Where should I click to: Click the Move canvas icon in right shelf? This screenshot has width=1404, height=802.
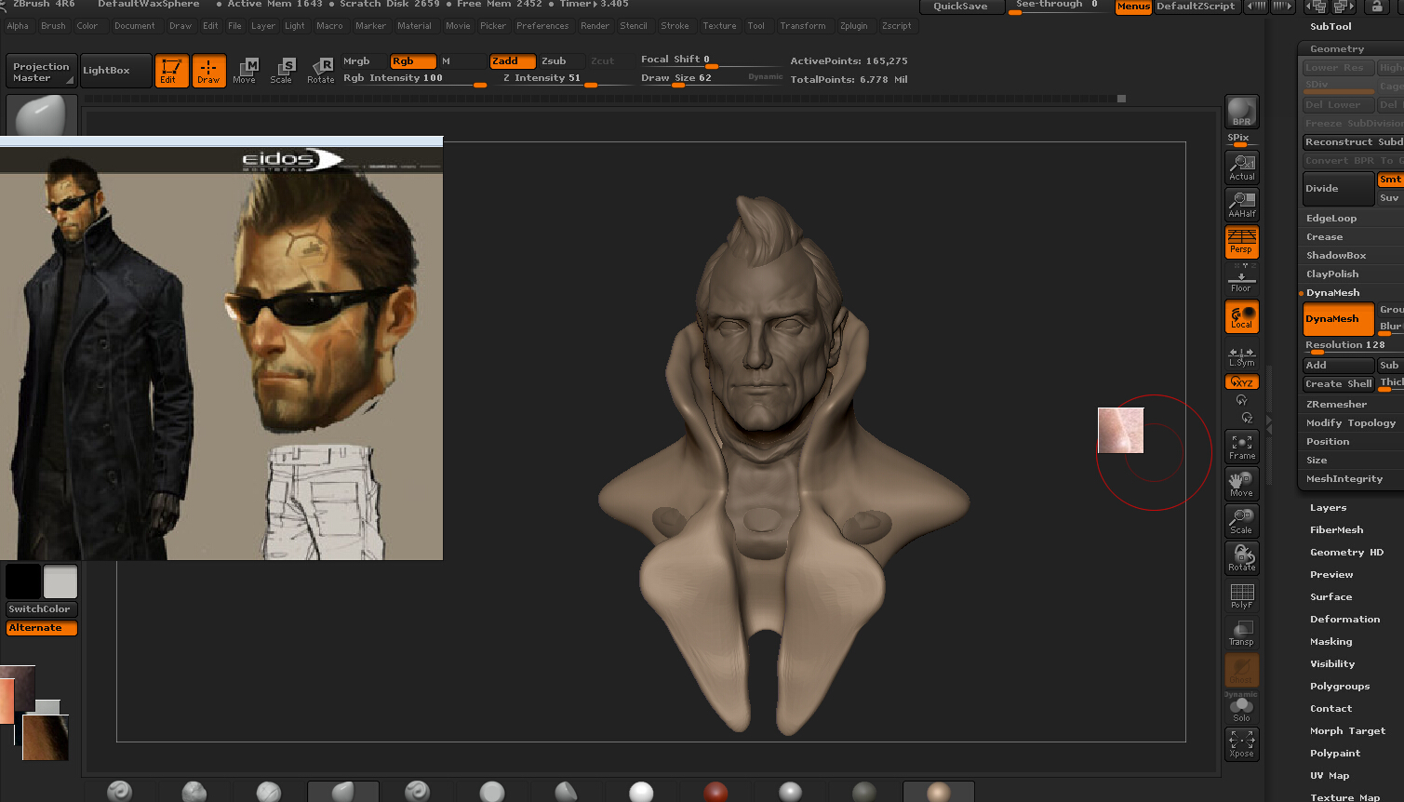pos(1241,484)
